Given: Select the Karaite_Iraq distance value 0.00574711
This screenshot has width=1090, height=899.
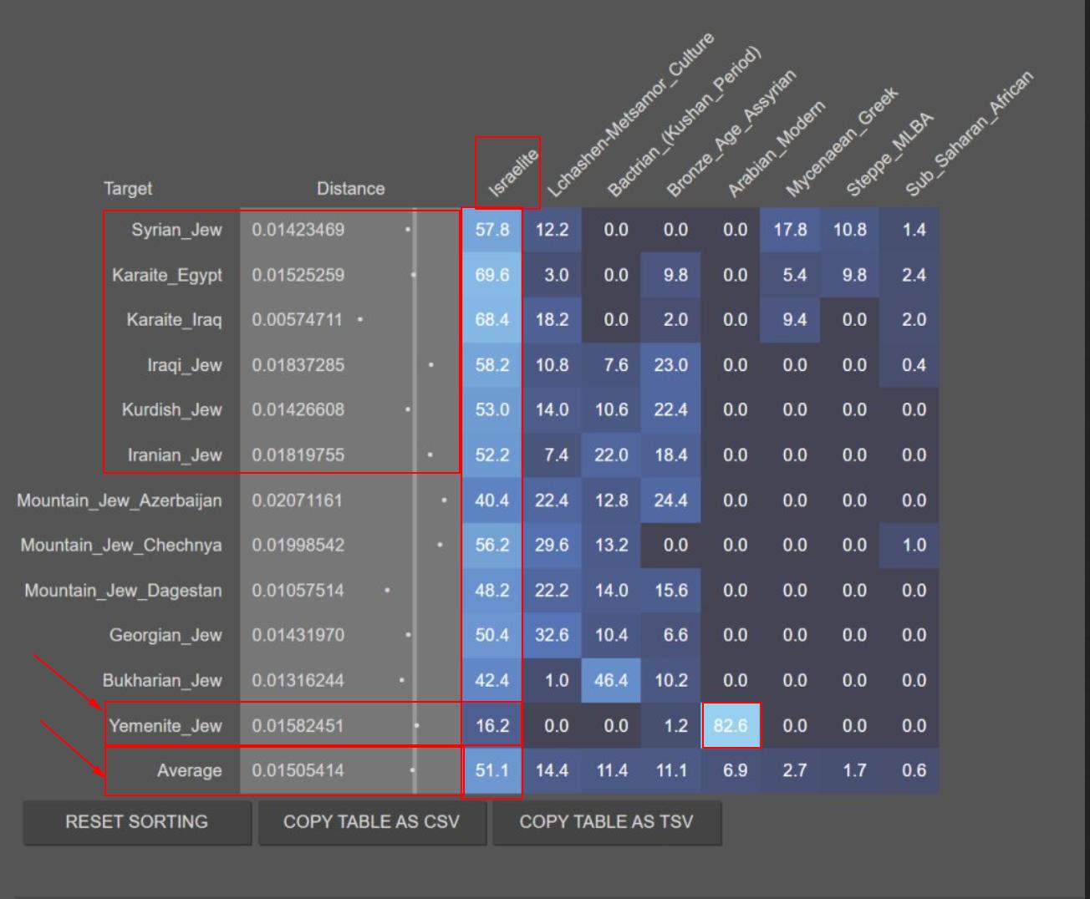Looking at the screenshot, I should (x=297, y=320).
